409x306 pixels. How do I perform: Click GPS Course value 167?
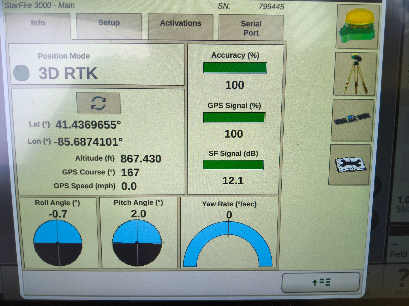point(130,172)
